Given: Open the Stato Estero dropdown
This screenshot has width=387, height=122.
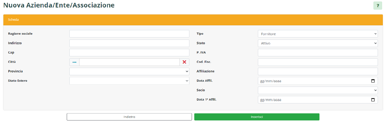Looking at the screenshot, I should pyautogui.click(x=129, y=81).
